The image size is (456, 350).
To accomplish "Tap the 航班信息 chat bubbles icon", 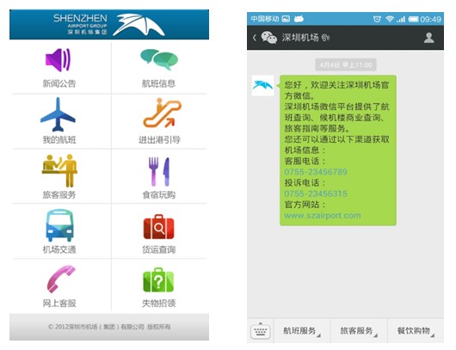I will click(159, 59).
